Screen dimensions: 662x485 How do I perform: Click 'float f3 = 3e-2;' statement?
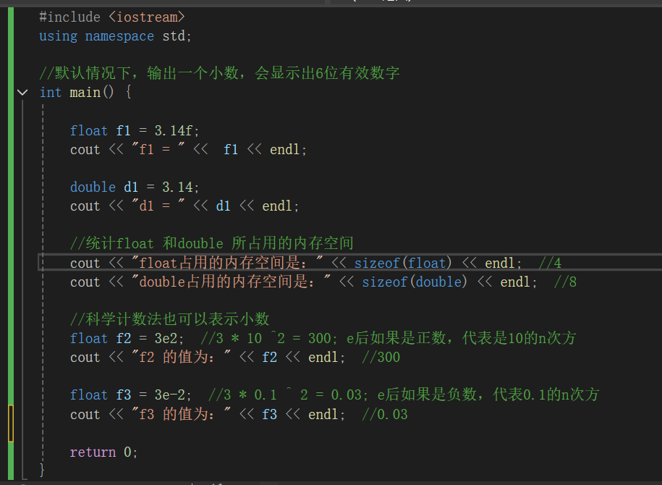pyautogui.click(x=130, y=395)
